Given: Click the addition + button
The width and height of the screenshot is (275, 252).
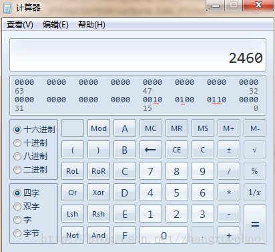Looking at the screenshot, I should (229, 235).
